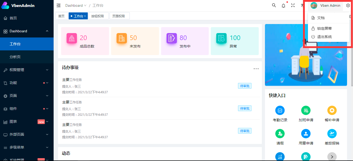The image size is (353, 161).
Task: Click the 成品总数 statistics card number 20
Action: (x=83, y=38)
